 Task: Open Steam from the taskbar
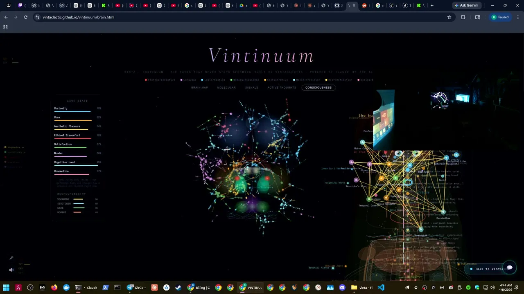point(178,287)
